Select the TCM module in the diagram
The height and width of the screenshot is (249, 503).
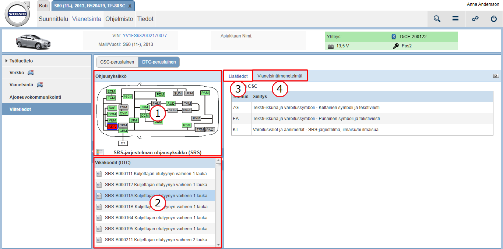pyautogui.click(x=111, y=98)
